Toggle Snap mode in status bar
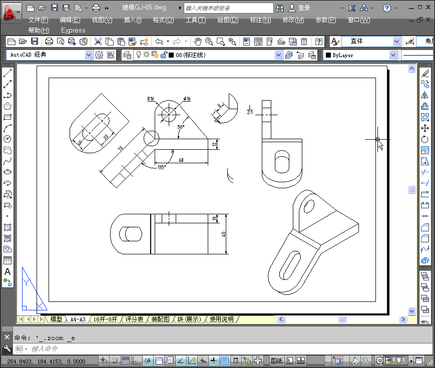435x368 pixels. coord(115,360)
